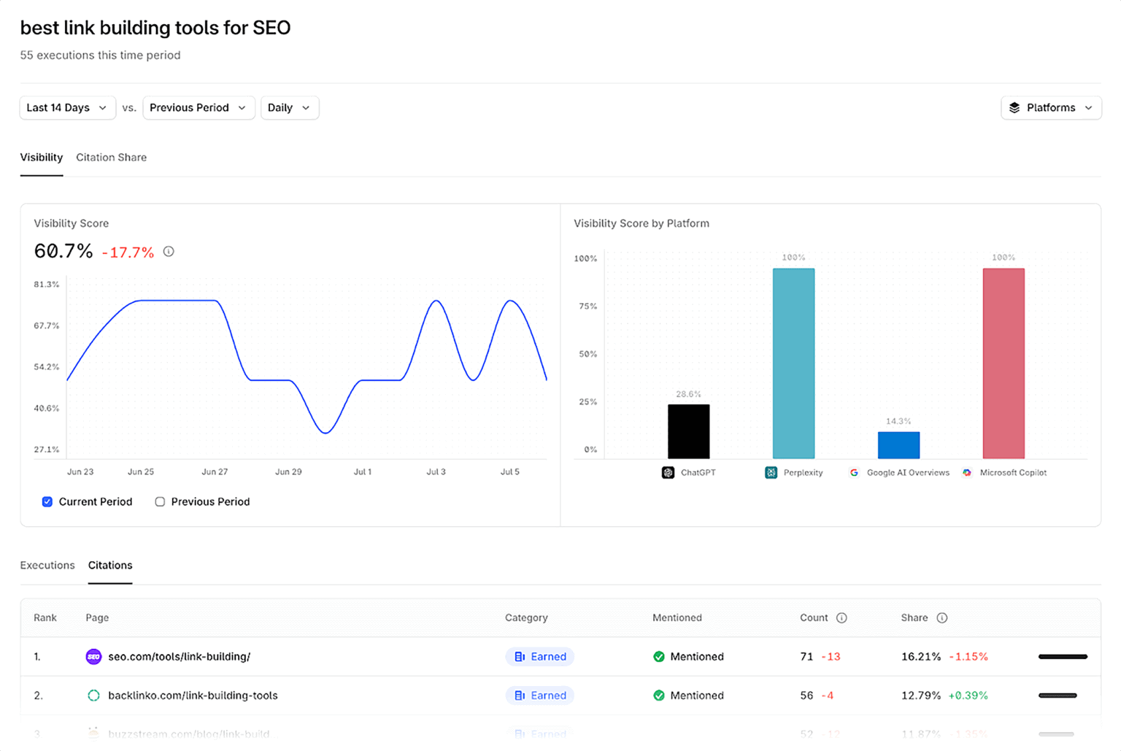Switch to the Executions tab
This screenshot has height=751, width=1121.
(x=47, y=565)
